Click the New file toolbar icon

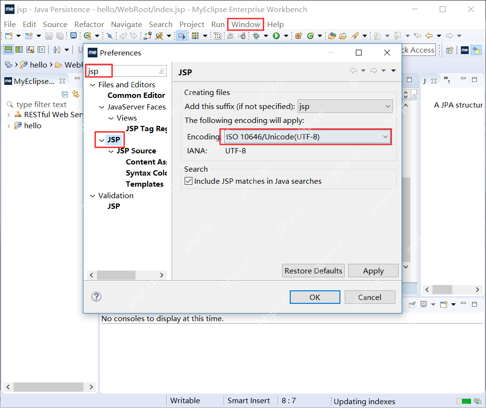tap(8, 36)
